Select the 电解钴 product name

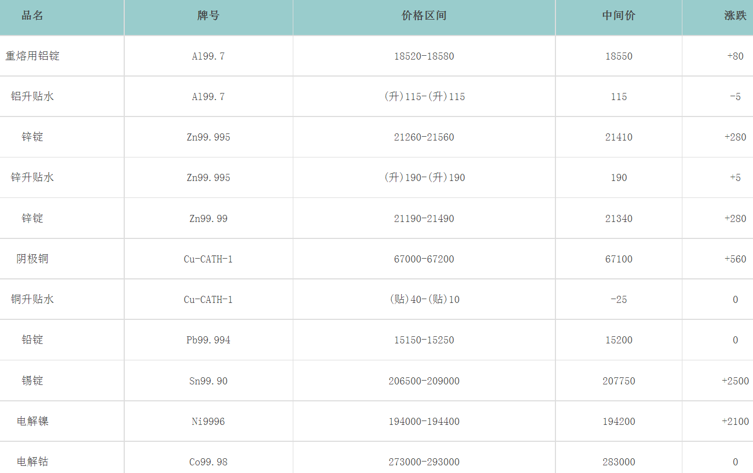(x=32, y=462)
